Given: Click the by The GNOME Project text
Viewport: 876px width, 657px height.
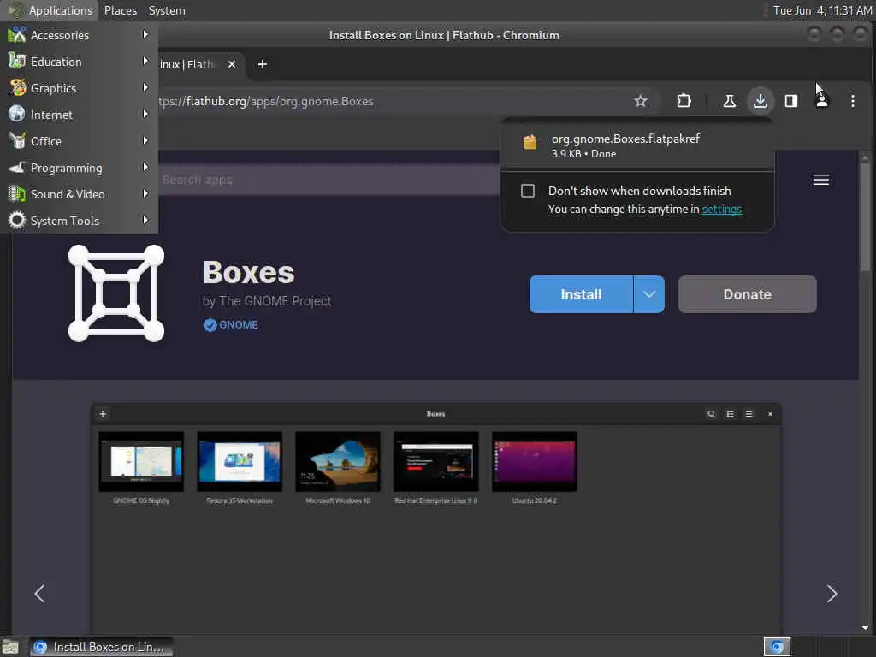Looking at the screenshot, I should (267, 301).
